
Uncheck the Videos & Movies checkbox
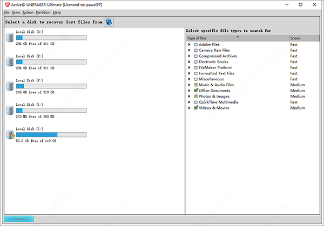[x=196, y=108]
